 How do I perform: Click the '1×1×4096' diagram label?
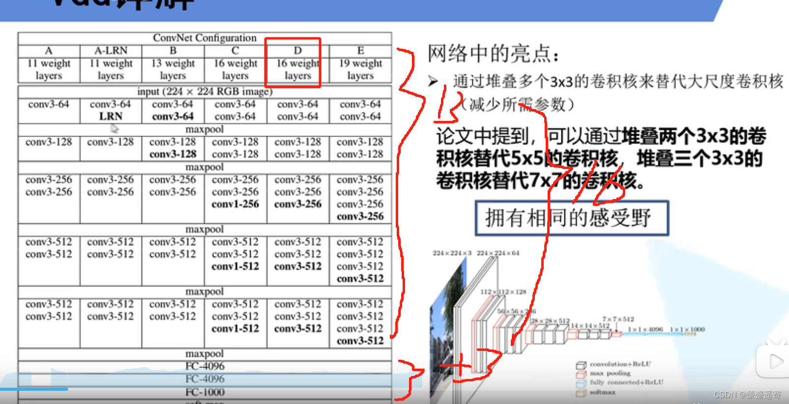pyautogui.click(x=645, y=329)
